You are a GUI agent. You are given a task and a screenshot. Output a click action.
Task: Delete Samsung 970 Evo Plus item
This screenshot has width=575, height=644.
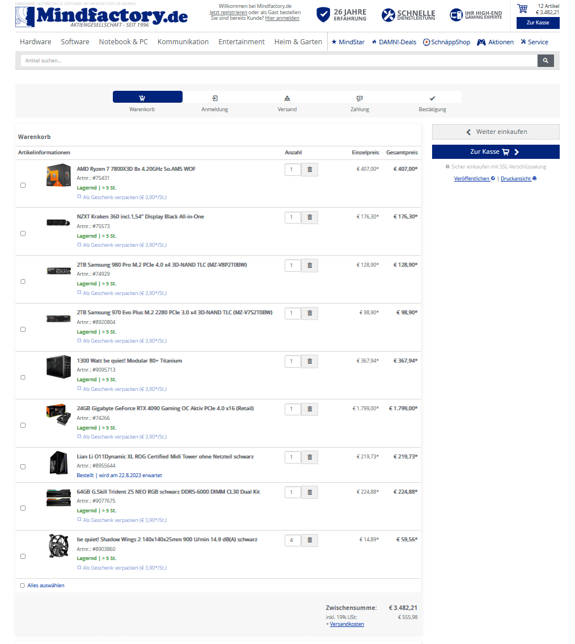coord(310,313)
